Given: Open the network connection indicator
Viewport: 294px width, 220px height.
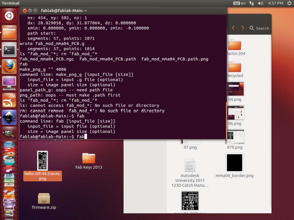Looking at the screenshot, I should (251, 3).
